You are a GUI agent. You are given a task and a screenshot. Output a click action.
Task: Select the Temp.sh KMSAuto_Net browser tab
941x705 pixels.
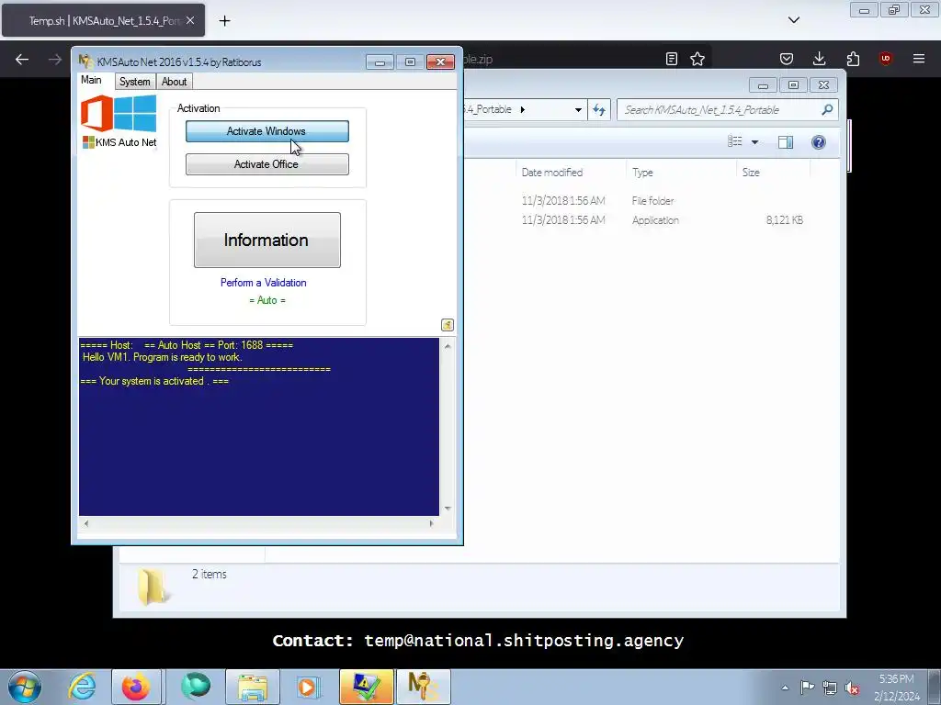(x=103, y=21)
